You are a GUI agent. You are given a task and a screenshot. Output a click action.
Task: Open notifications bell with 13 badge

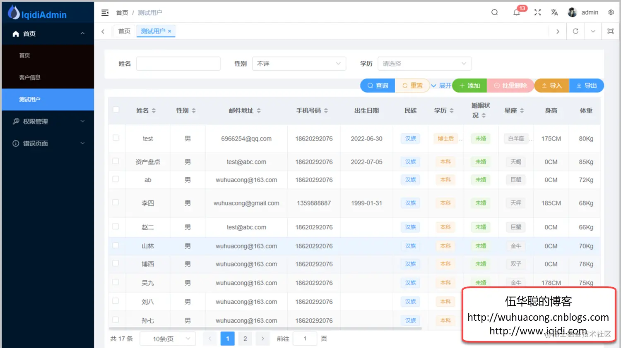[x=517, y=12]
